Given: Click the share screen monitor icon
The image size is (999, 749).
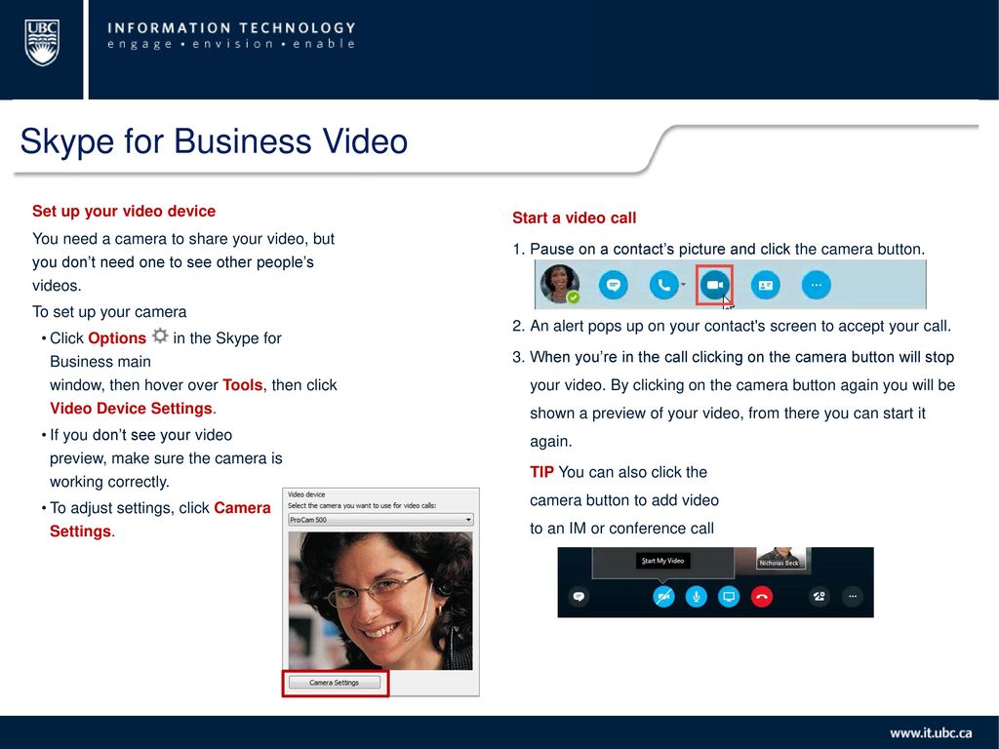Looking at the screenshot, I should coord(728,597).
